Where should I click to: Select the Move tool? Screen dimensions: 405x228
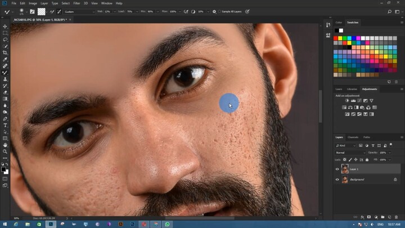[5, 26]
